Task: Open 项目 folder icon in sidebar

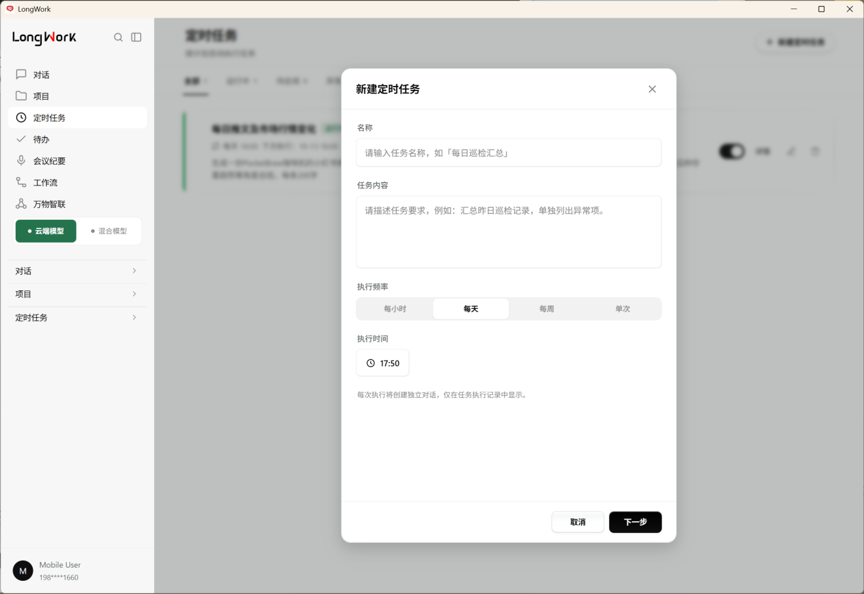Action: (x=21, y=96)
